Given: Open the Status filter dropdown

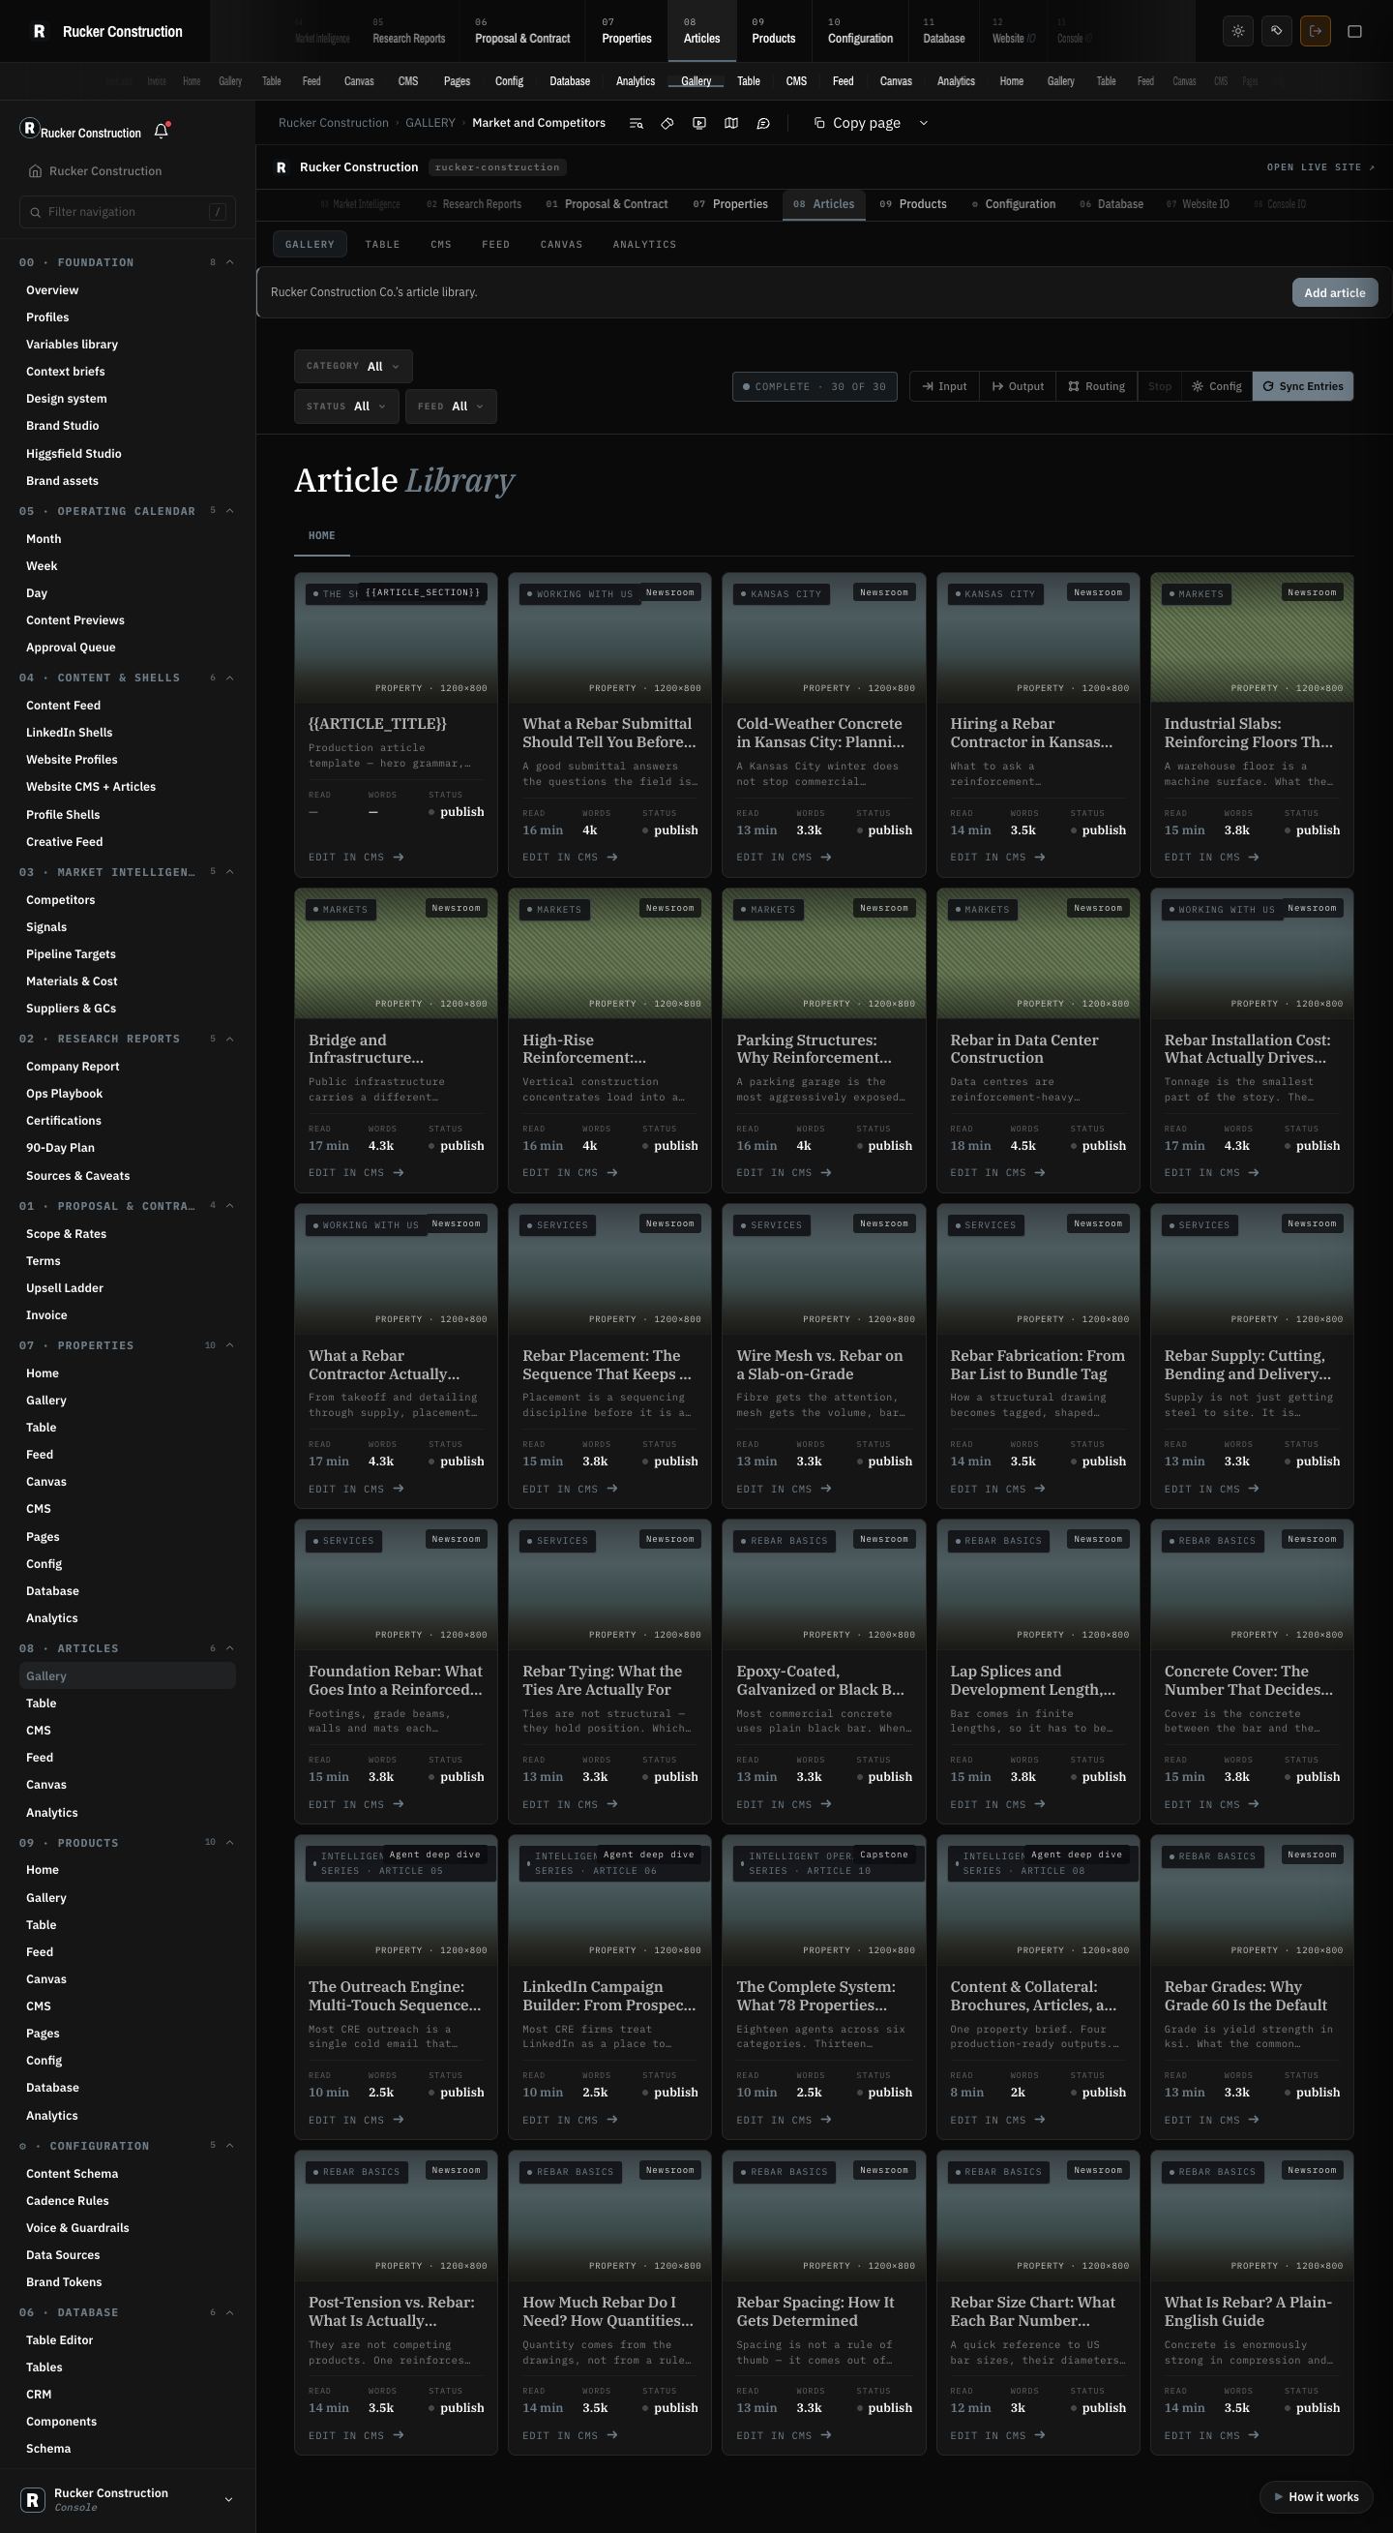Looking at the screenshot, I should (346, 407).
